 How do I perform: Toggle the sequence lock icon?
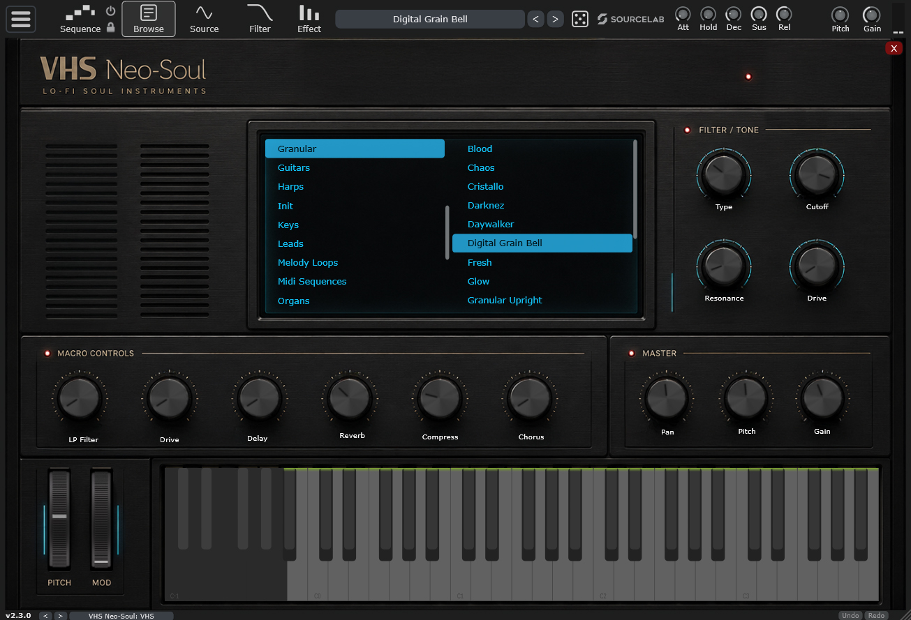[x=110, y=28]
